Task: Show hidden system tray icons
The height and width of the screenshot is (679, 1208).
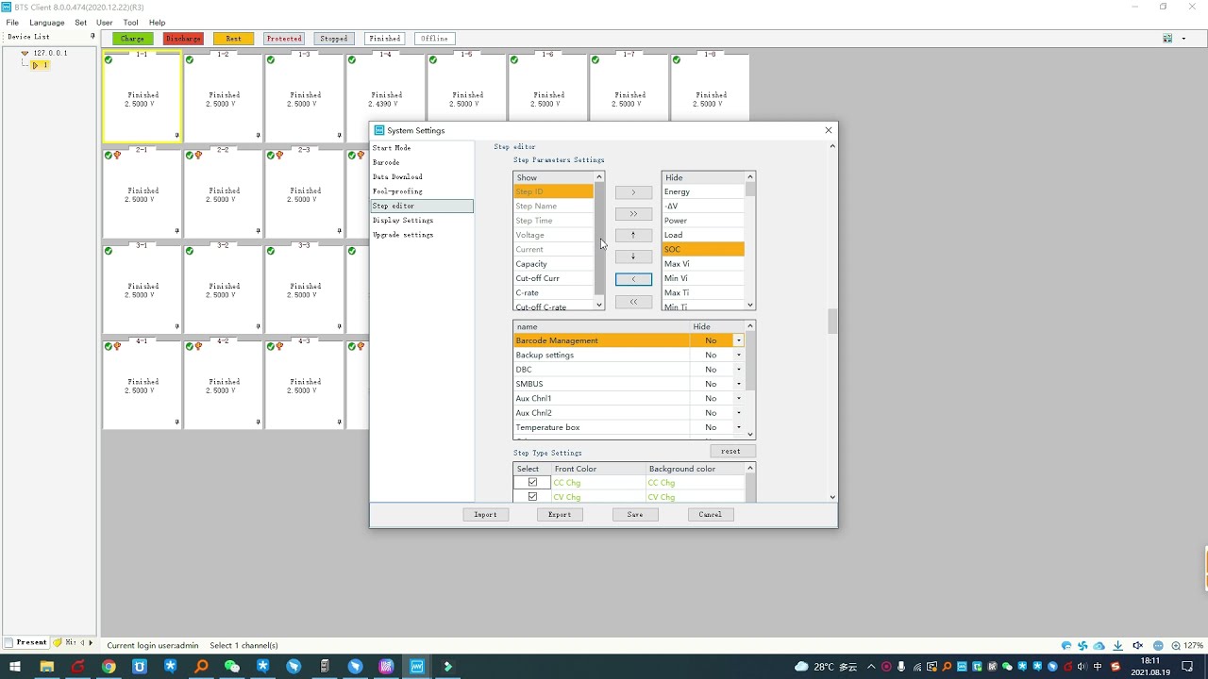Action: pos(870,667)
